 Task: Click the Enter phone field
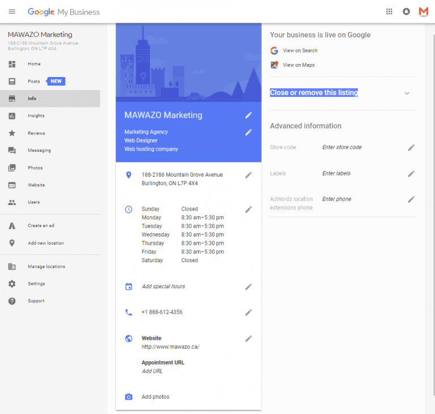(336, 199)
